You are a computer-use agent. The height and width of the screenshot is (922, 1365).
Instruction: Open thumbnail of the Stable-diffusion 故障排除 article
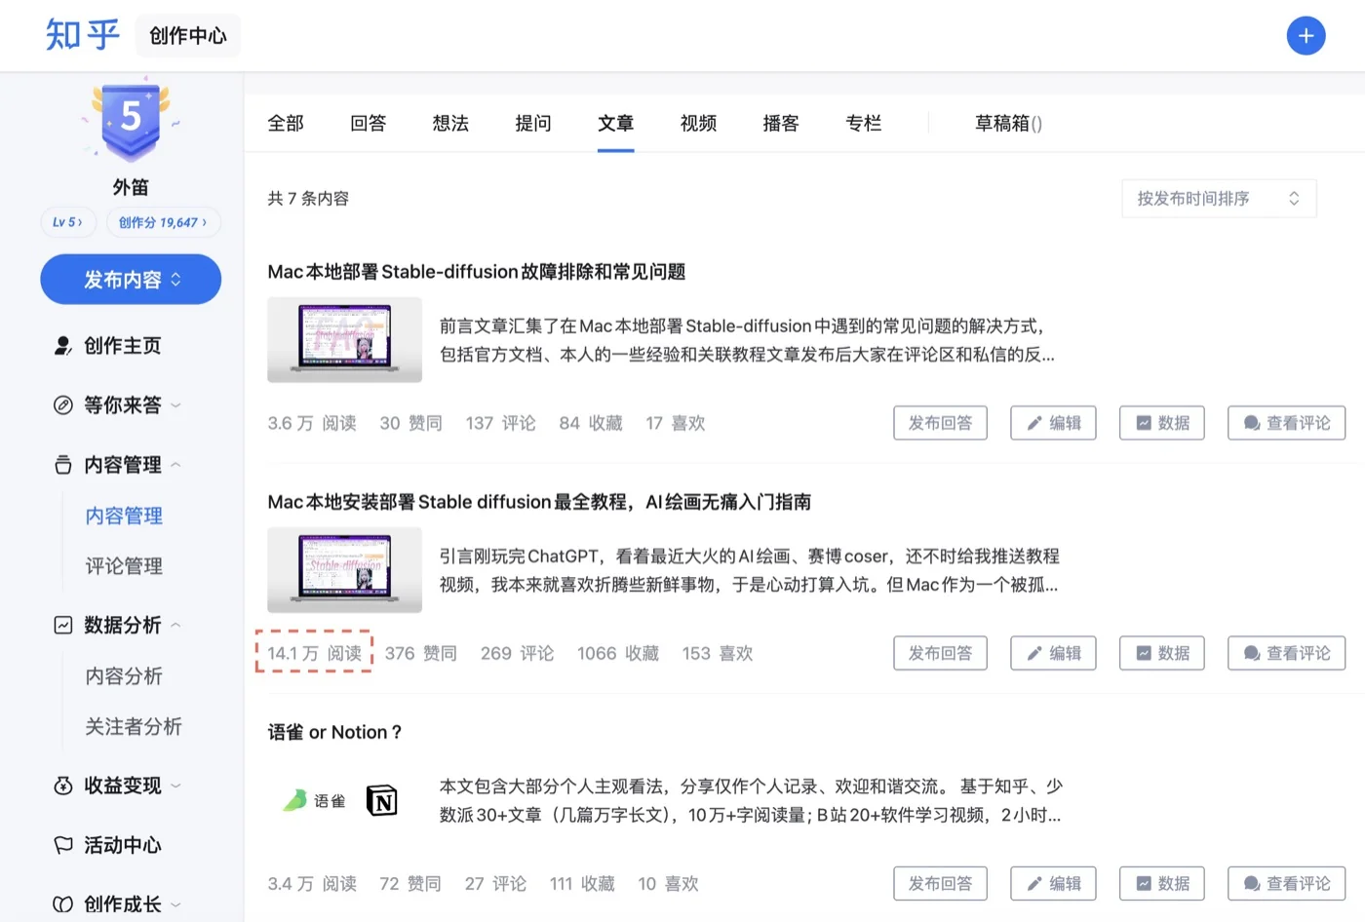pos(344,339)
